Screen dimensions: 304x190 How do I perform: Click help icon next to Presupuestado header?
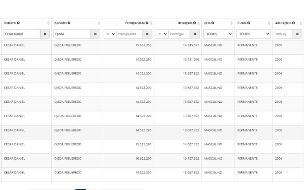(147, 23)
